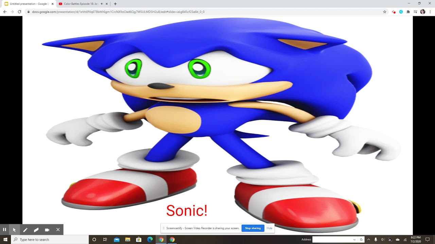Launch the Mail app from taskbar
Image resolution: width=435 pixels, height=244 pixels.
117,240
